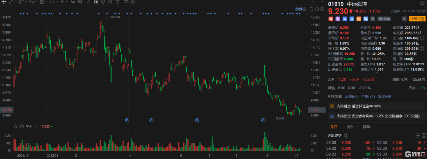Click the blue price tag icon
The image size is (427, 159).
366,19
